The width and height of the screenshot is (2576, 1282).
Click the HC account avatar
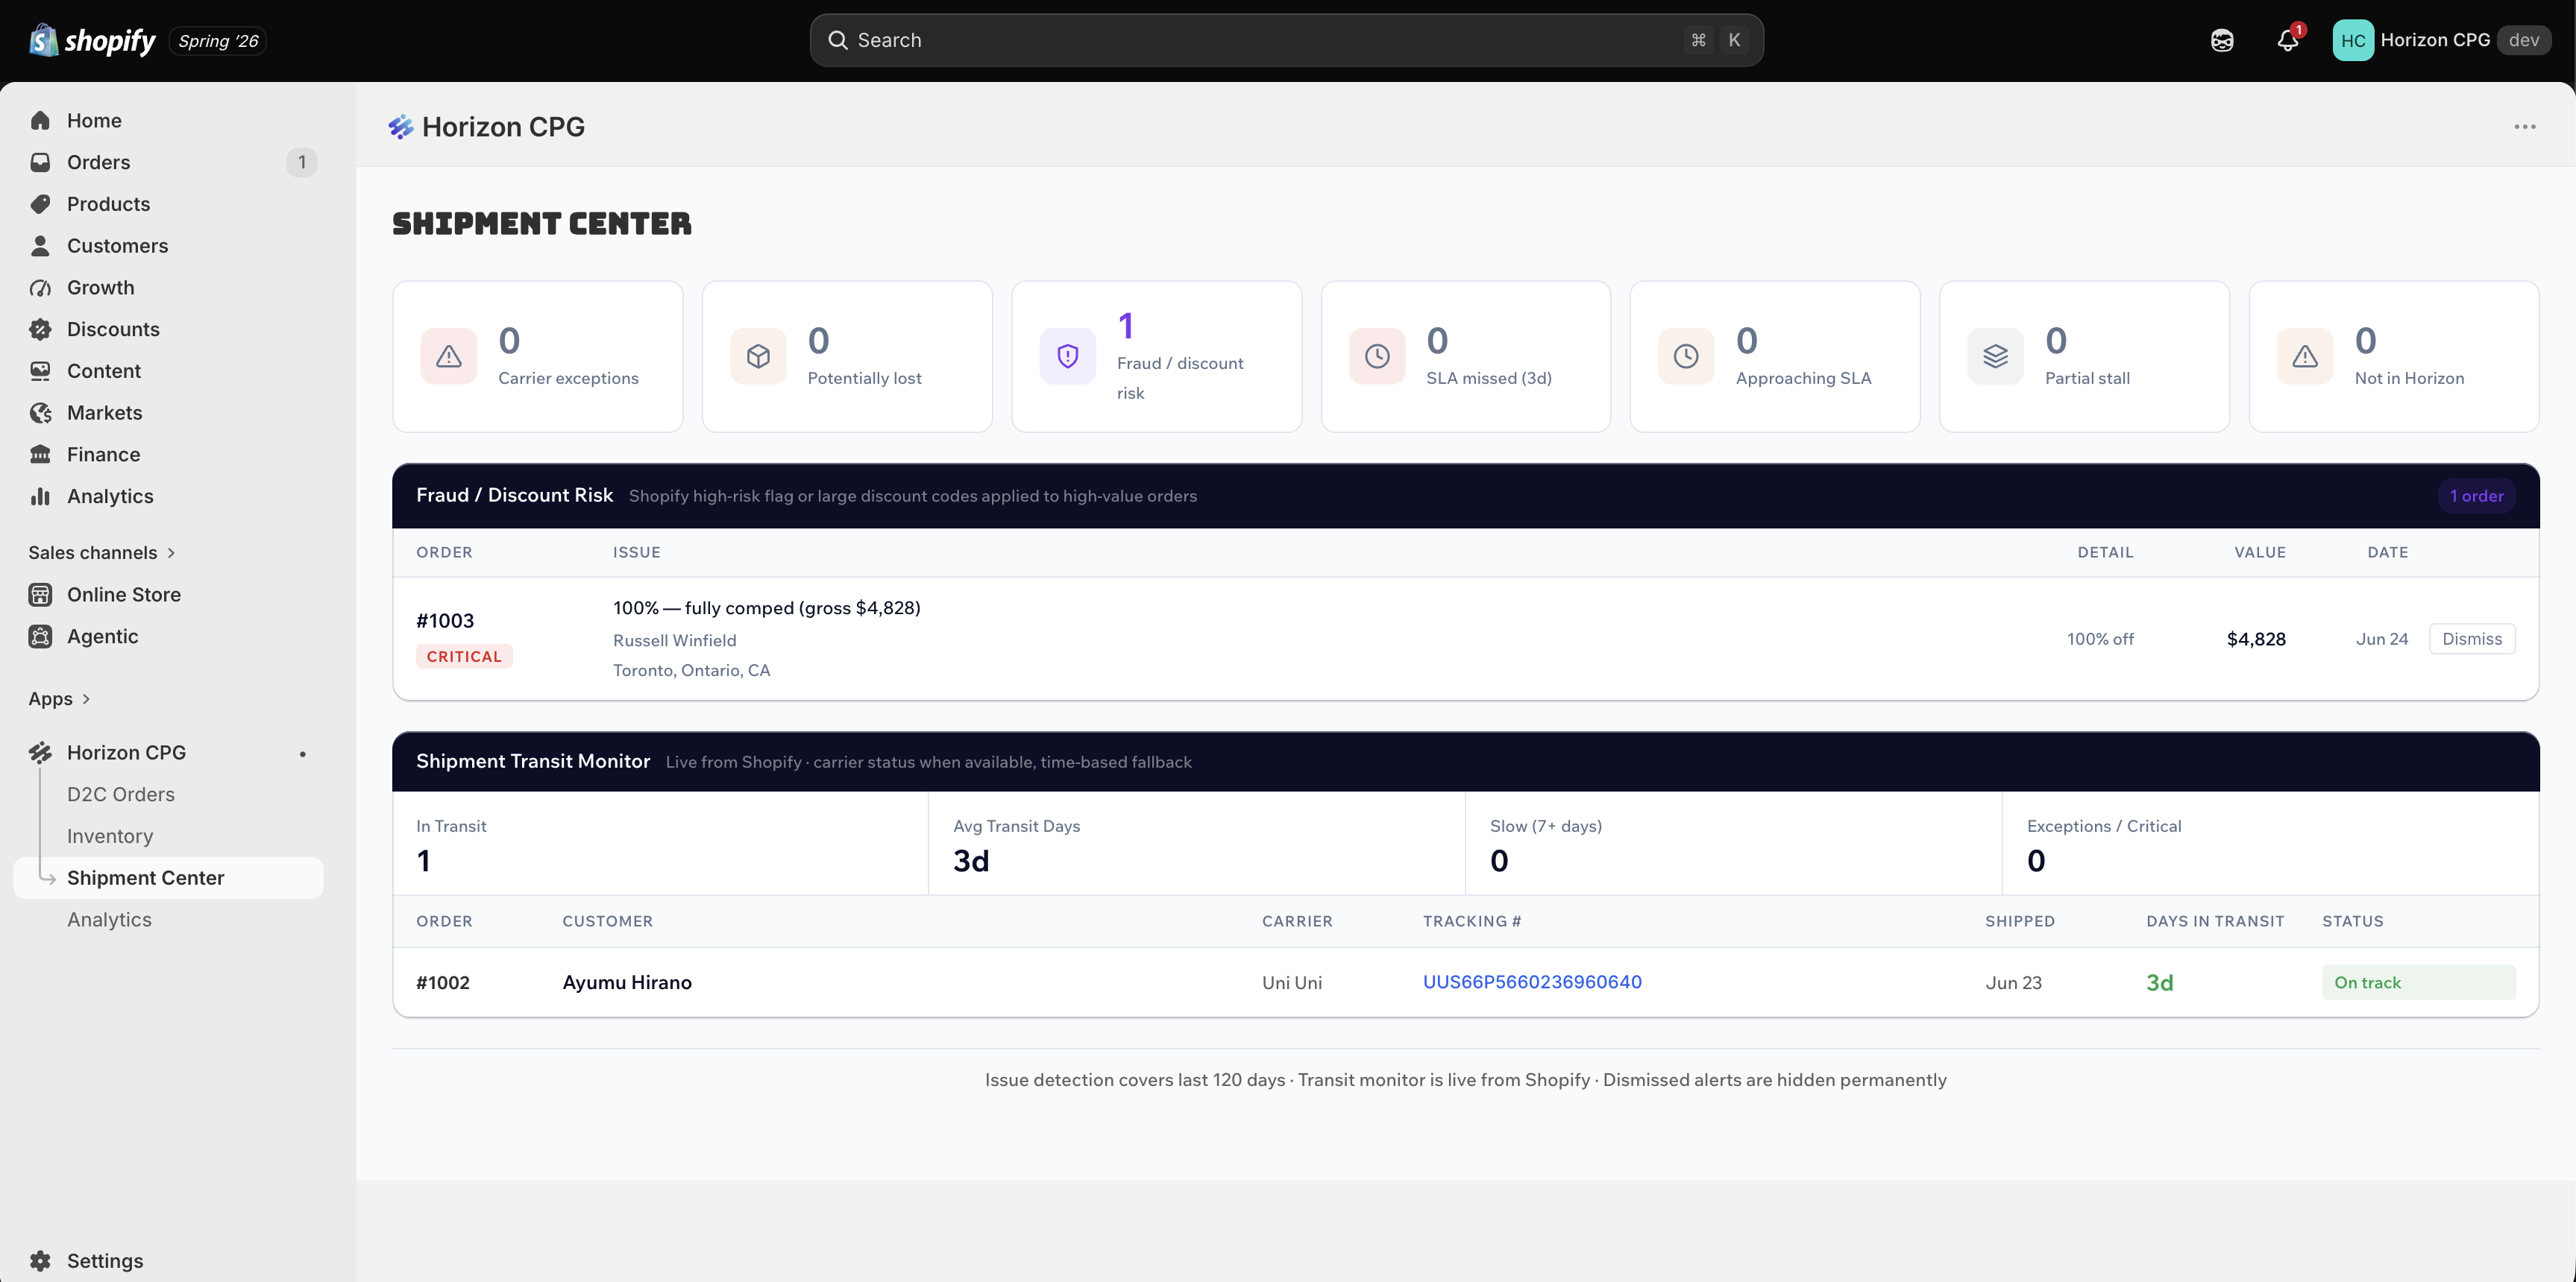point(2353,40)
